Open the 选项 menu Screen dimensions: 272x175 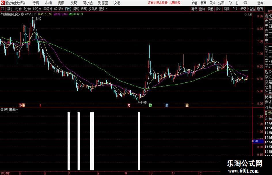coord(221,3)
